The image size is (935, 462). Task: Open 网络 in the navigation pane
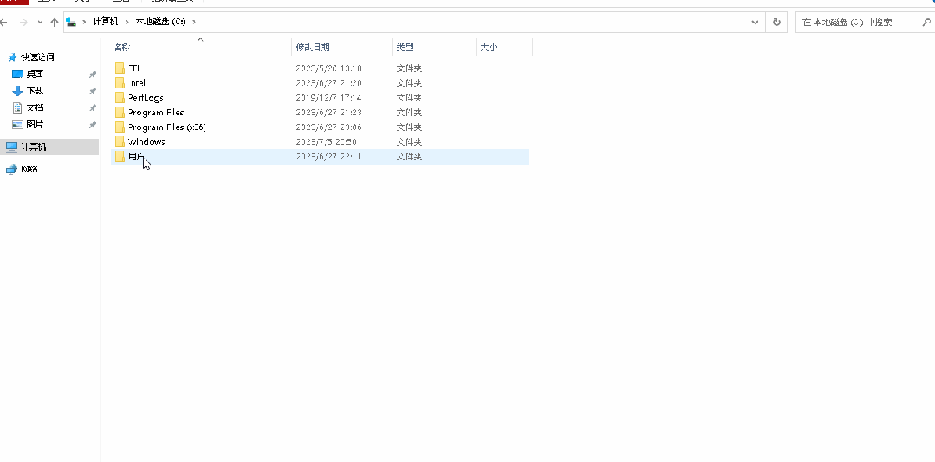pos(29,169)
